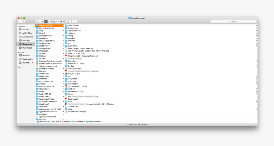Select the wedding buffet 28.10.15.docx file
This screenshot has width=274, height=146.
(161, 104)
